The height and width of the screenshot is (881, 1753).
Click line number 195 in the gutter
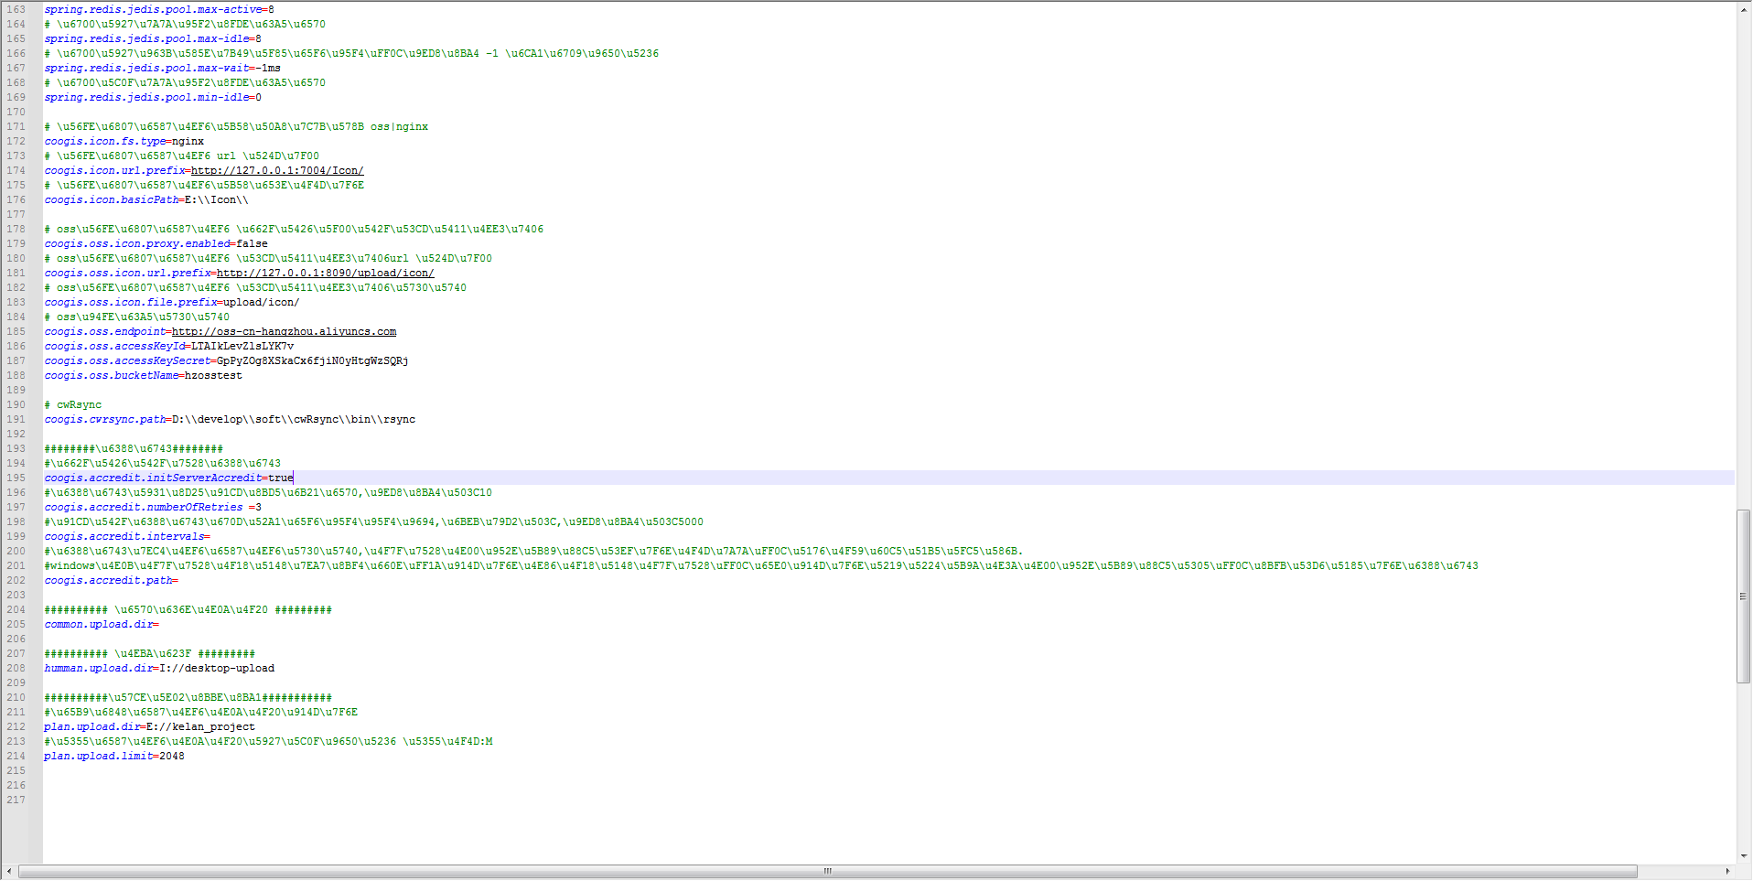point(16,478)
